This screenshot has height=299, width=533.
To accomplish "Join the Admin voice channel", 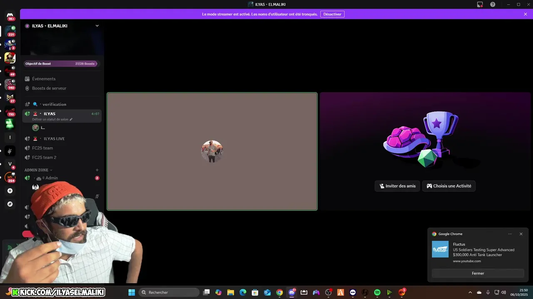I will click(62, 178).
